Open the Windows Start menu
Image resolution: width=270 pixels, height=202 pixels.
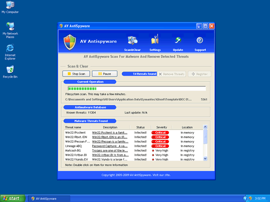coord(12,198)
